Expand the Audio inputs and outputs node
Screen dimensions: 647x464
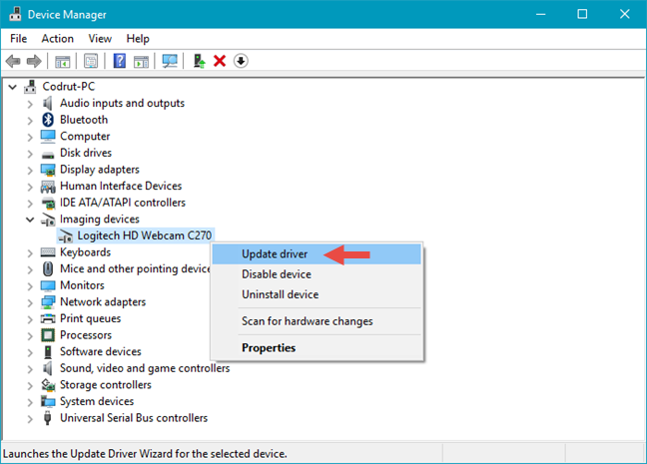[x=30, y=104]
